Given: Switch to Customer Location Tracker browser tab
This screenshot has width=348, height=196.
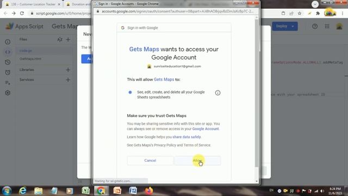Looking at the screenshot, I should pyautogui.click(x=33, y=4).
